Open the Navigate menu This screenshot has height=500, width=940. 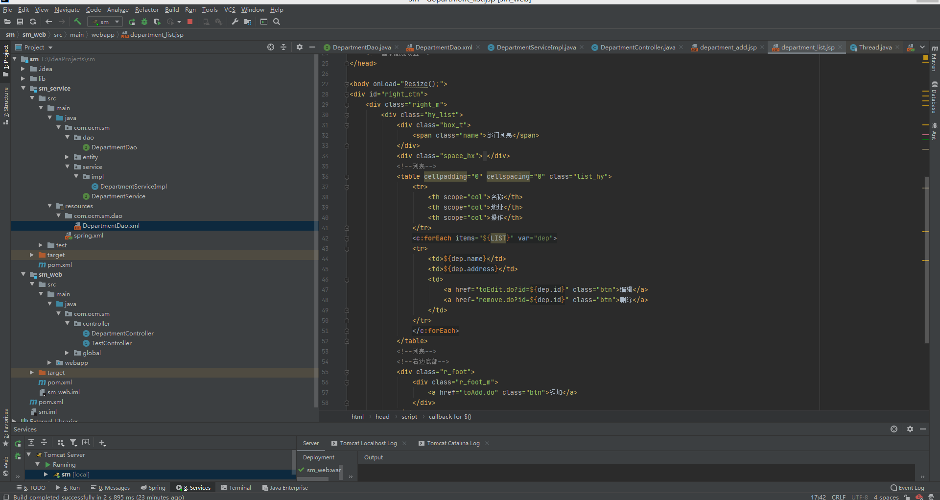(67, 9)
